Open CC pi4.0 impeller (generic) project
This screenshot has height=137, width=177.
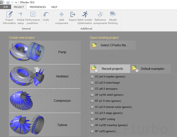click(x=110, y=77)
